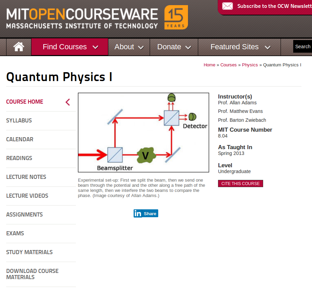This screenshot has width=312, height=301.
Task: Click the 15 Years anniversary badge
Action: [176, 17]
